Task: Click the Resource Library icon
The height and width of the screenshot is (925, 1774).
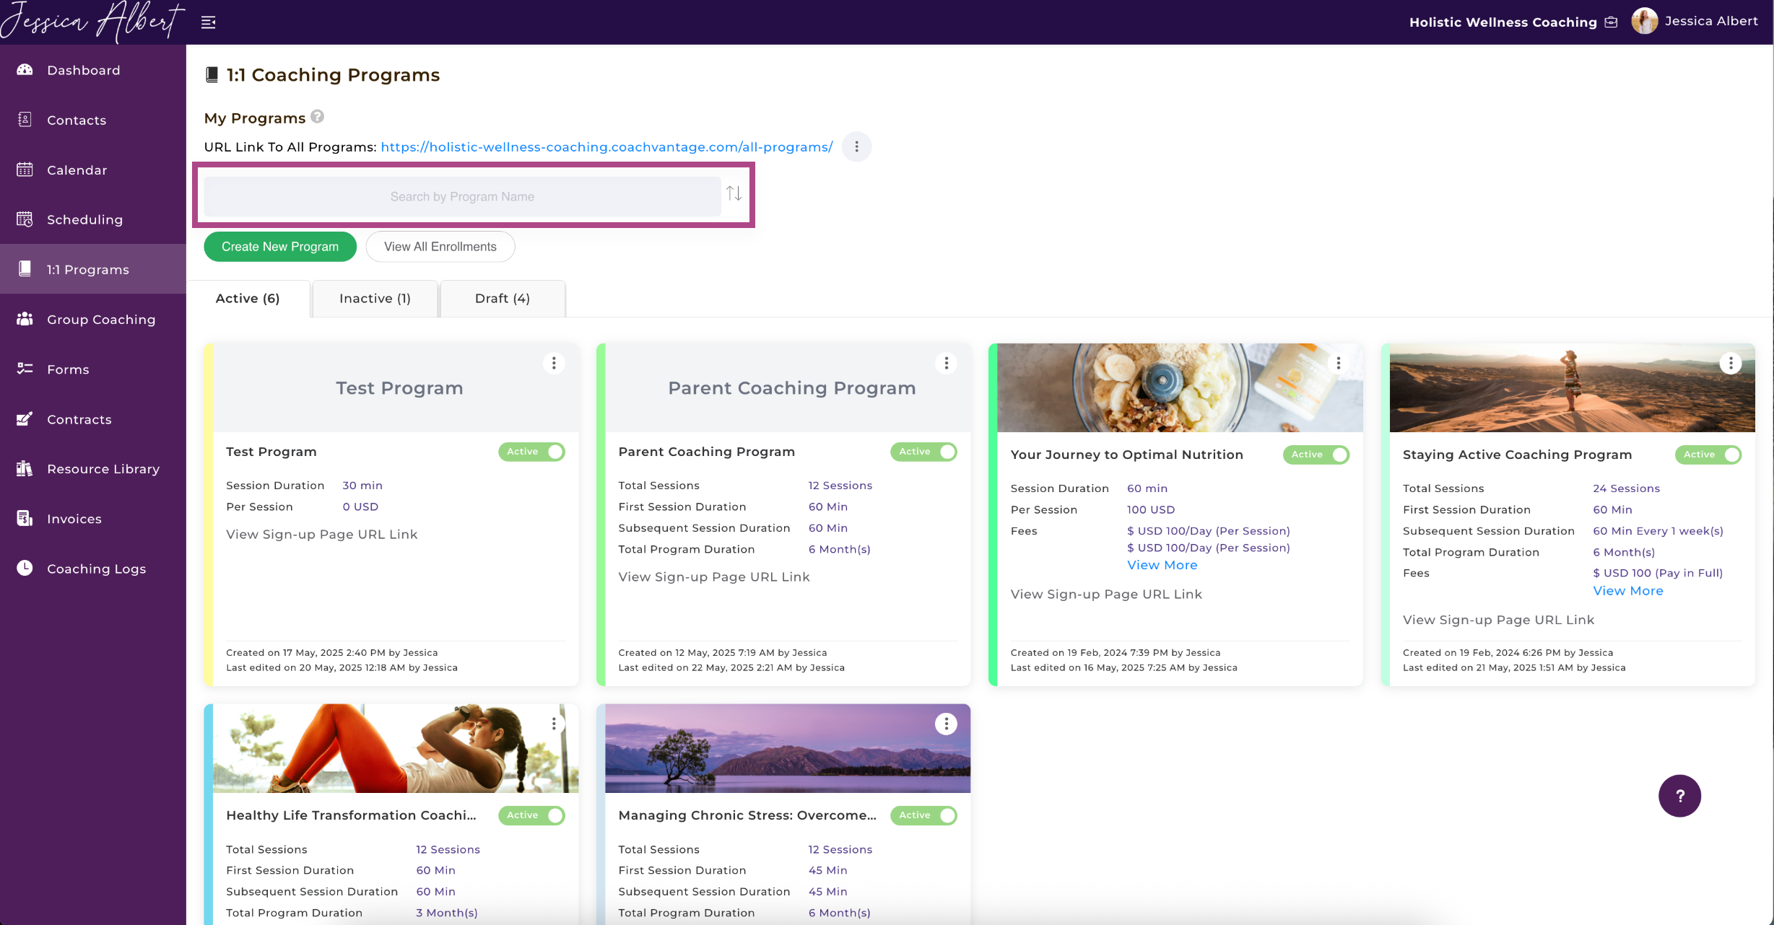Action: (25, 468)
